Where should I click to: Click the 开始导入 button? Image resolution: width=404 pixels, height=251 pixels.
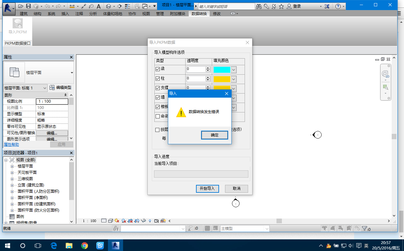207,189
